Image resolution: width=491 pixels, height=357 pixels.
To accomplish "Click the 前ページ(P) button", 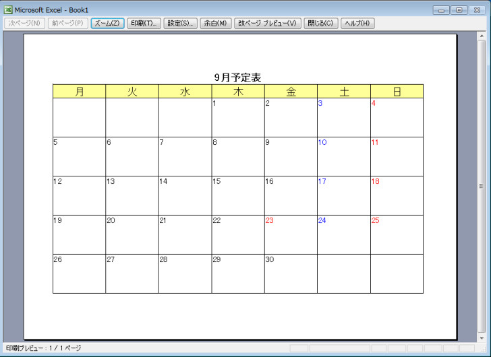I will tap(67, 24).
